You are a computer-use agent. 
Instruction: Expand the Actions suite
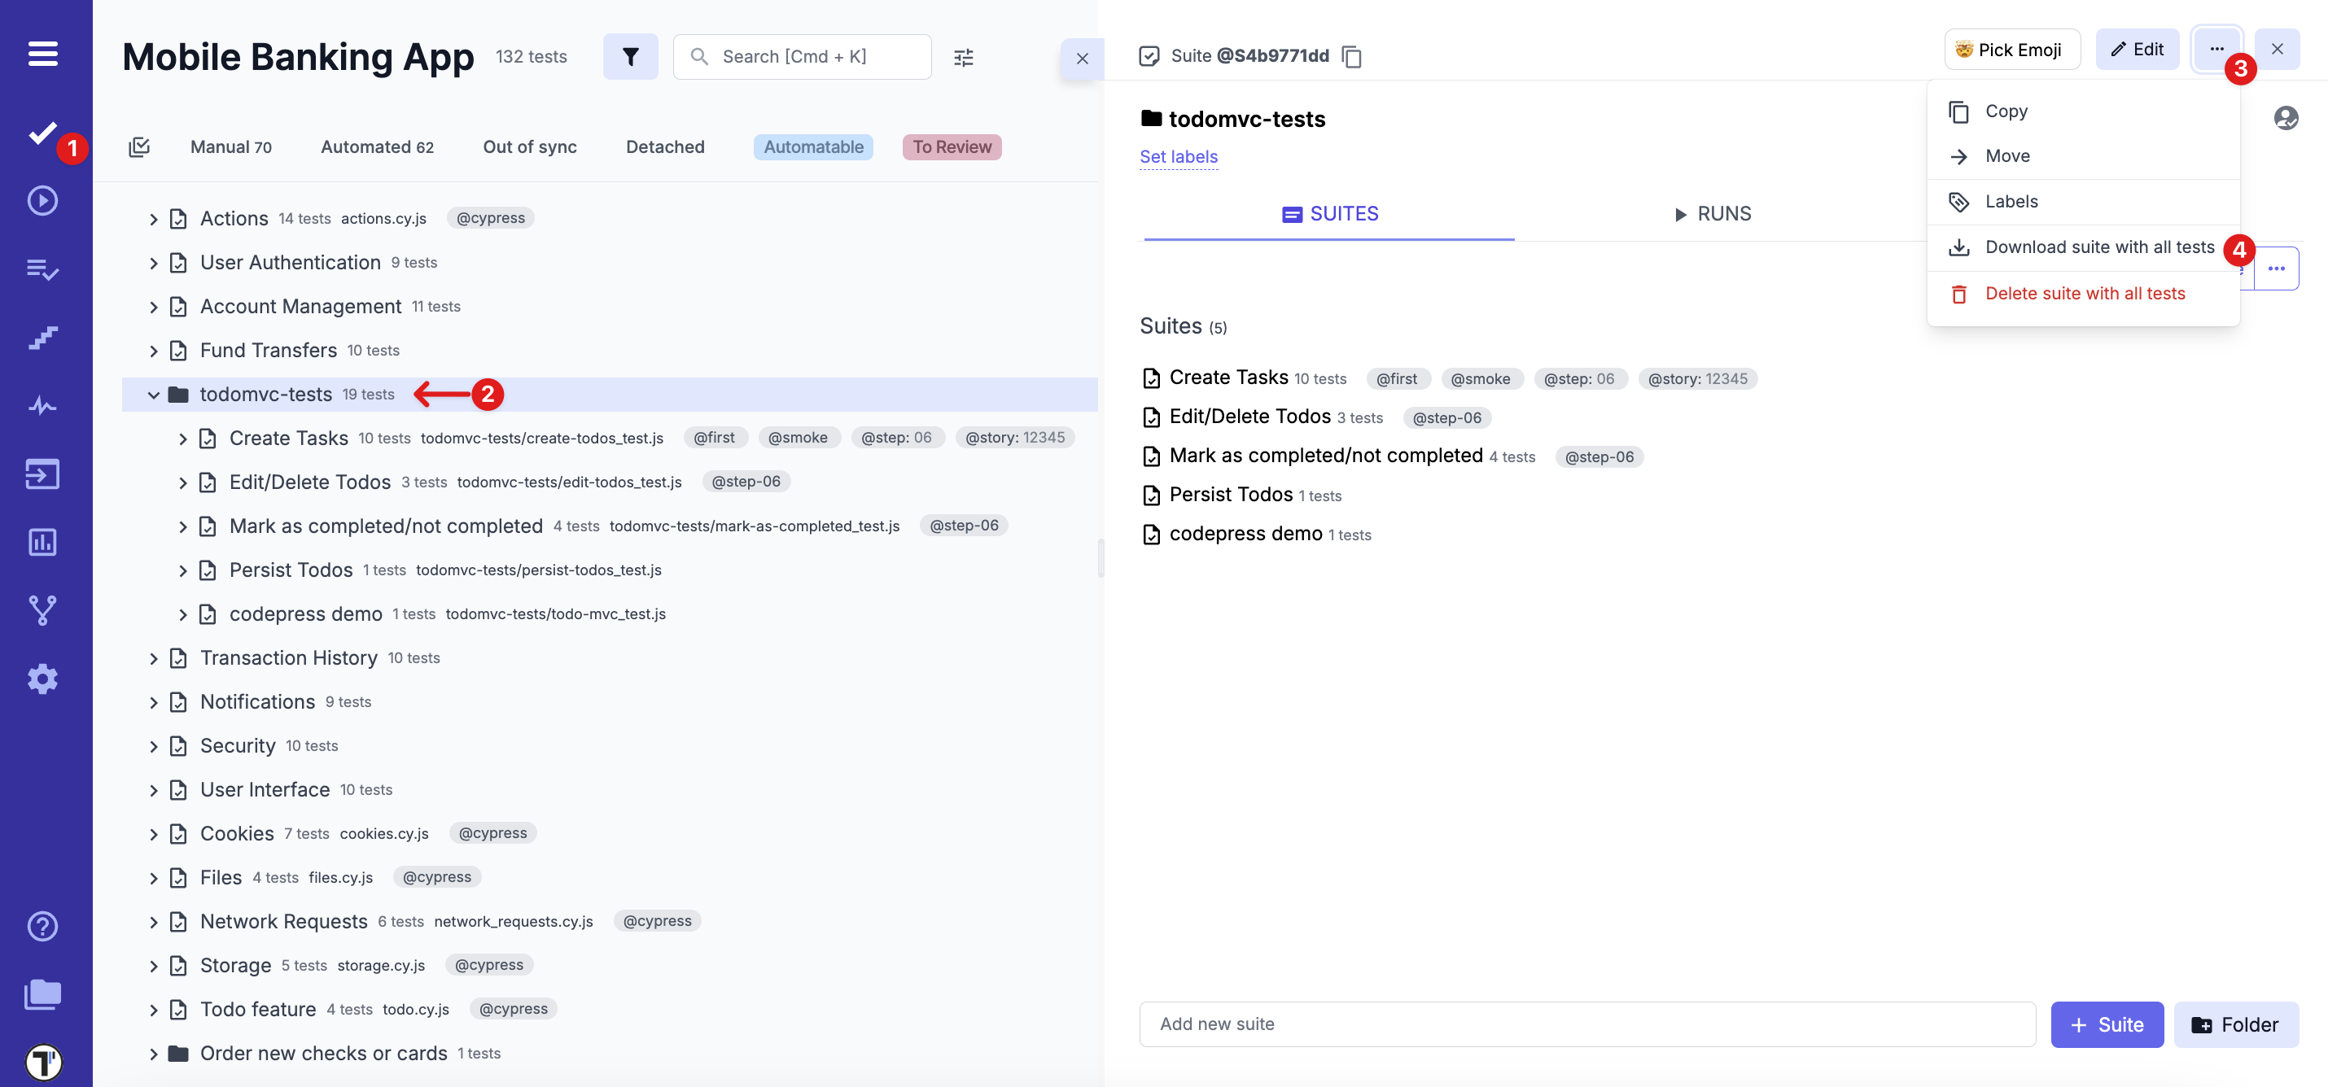[154, 218]
